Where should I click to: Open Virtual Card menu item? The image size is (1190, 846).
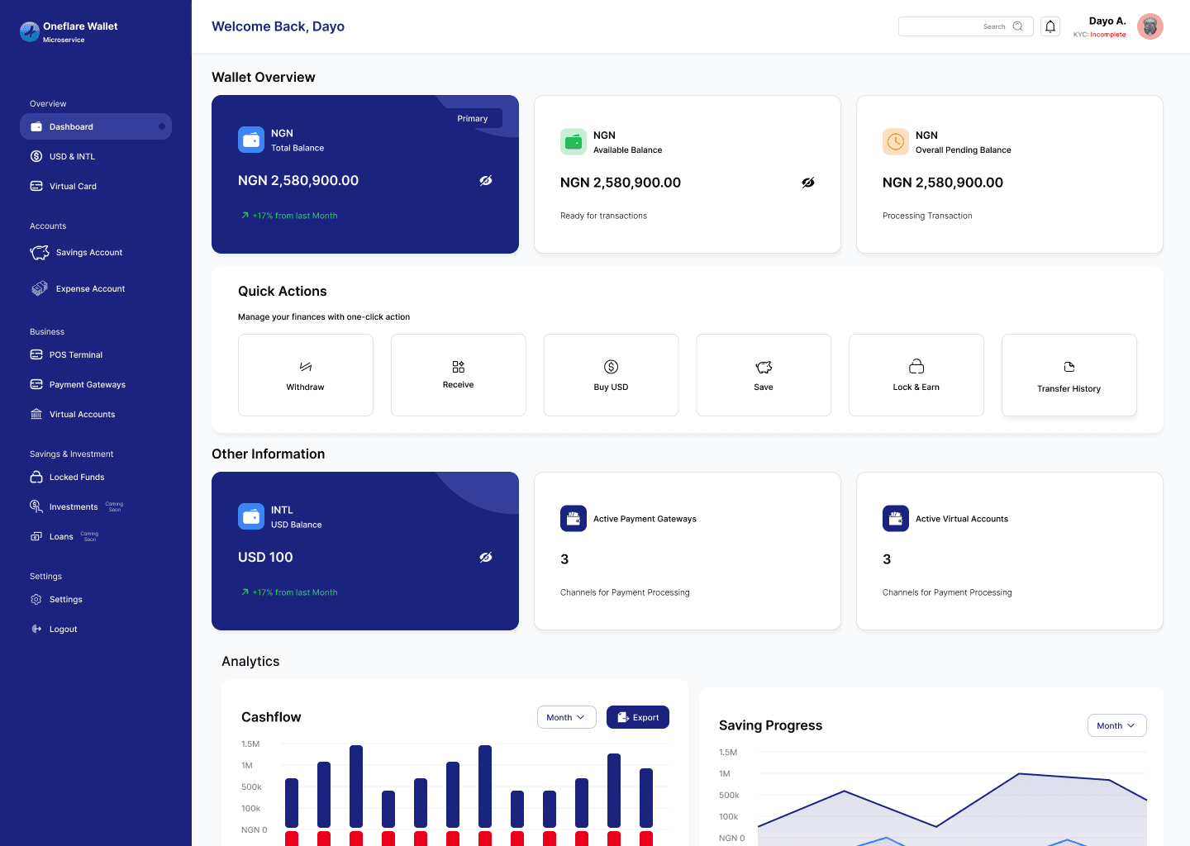pos(73,186)
